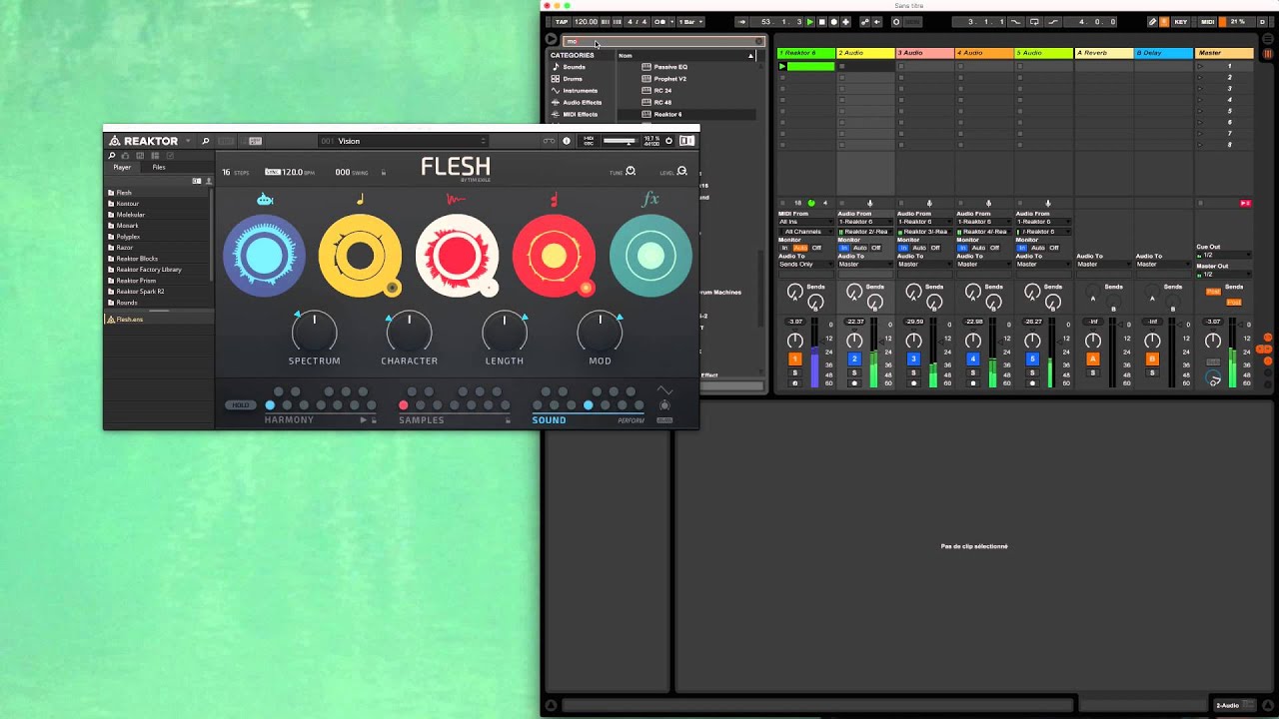Screen dimensions: 1279x719
Task: Click the Ableton record button in transport
Action: point(834,21)
